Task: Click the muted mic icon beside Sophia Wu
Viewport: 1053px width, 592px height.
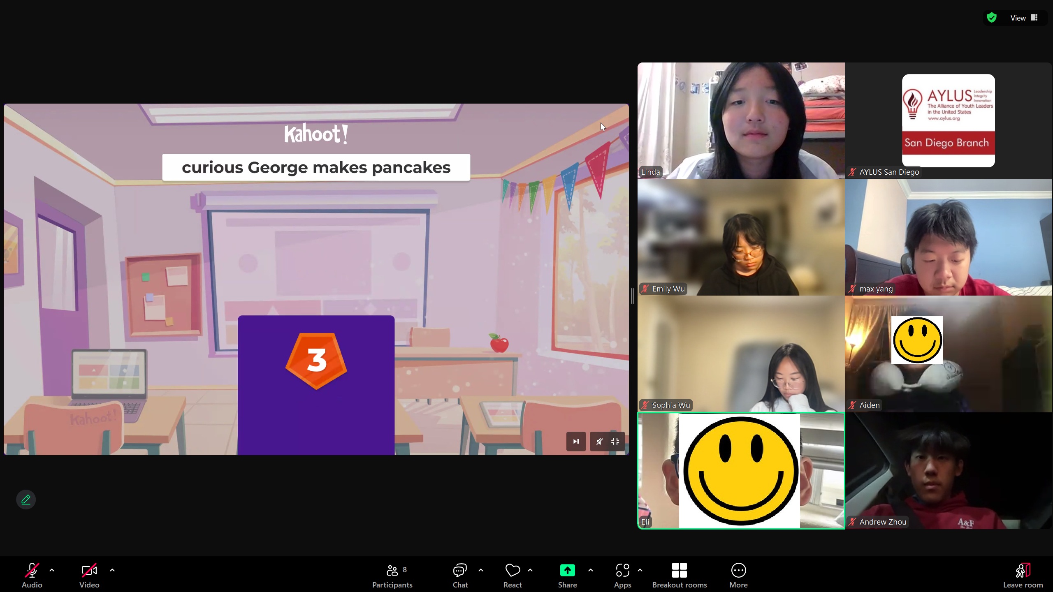Action: pyautogui.click(x=645, y=405)
